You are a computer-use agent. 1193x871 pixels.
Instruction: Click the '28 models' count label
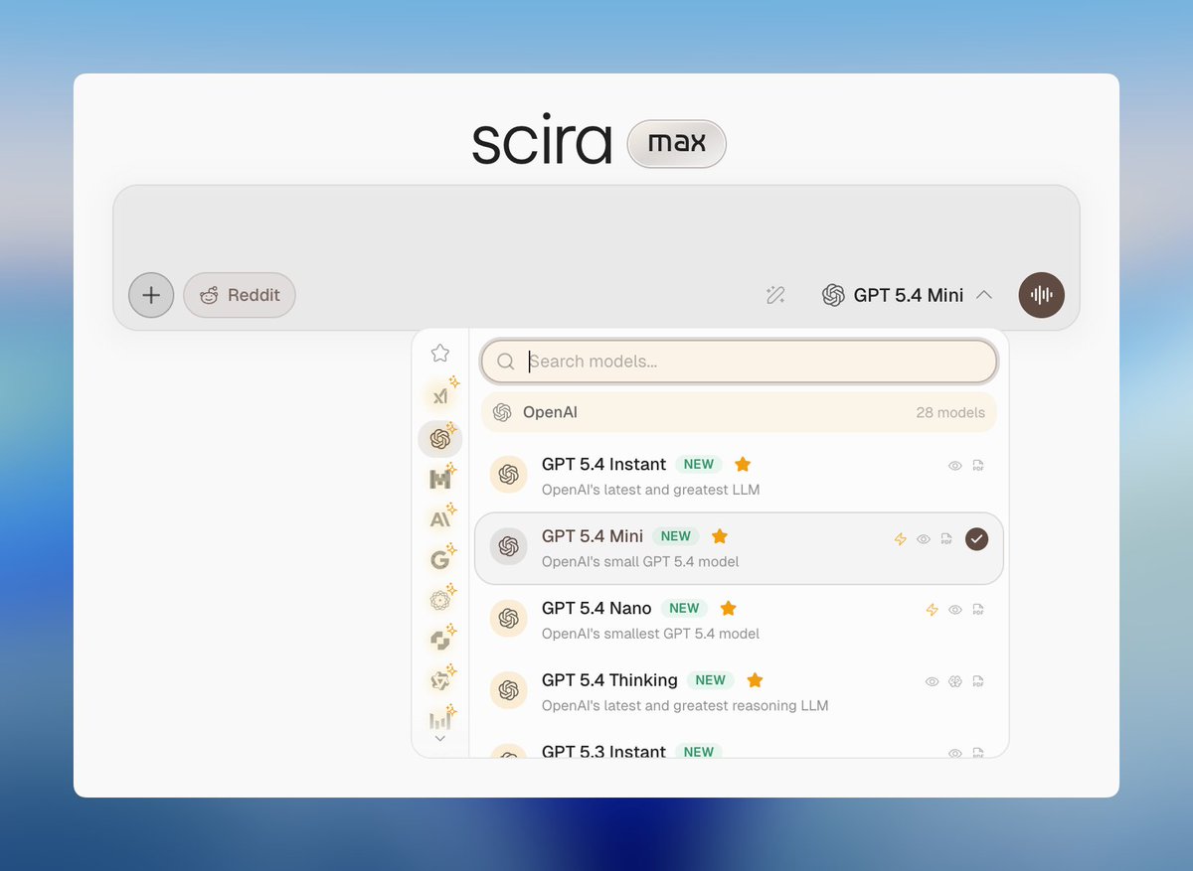[x=950, y=412]
